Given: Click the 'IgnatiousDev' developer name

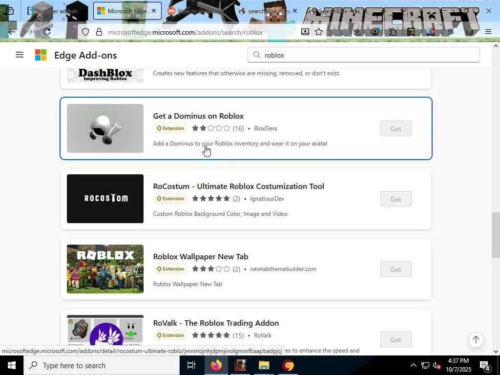Looking at the screenshot, I should coord(267,199).
